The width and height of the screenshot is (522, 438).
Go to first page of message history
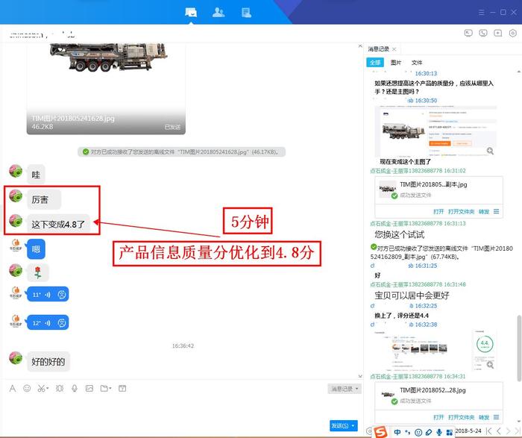[x=488, y=431]
